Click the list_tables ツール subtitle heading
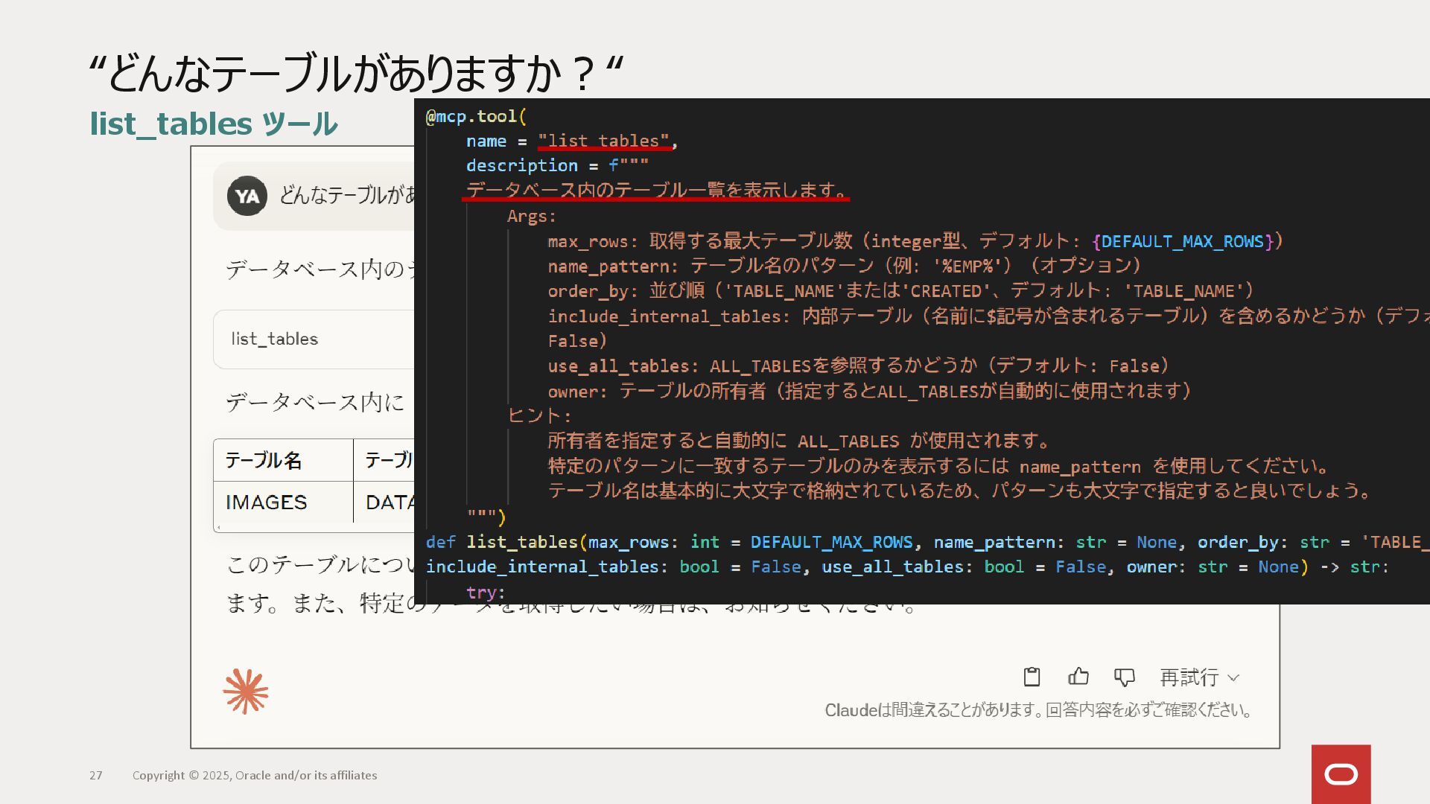Image resolution: width=1430 pixels, height=804 pixels. [x=214, y=124]
